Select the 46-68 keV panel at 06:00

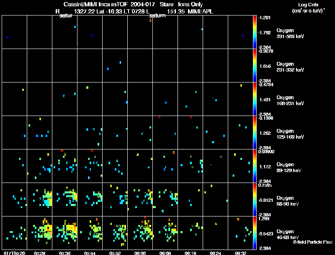point(140,233)
